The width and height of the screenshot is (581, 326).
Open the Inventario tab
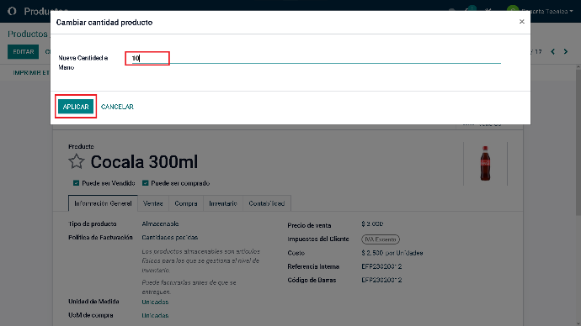(x=222, y=203)
